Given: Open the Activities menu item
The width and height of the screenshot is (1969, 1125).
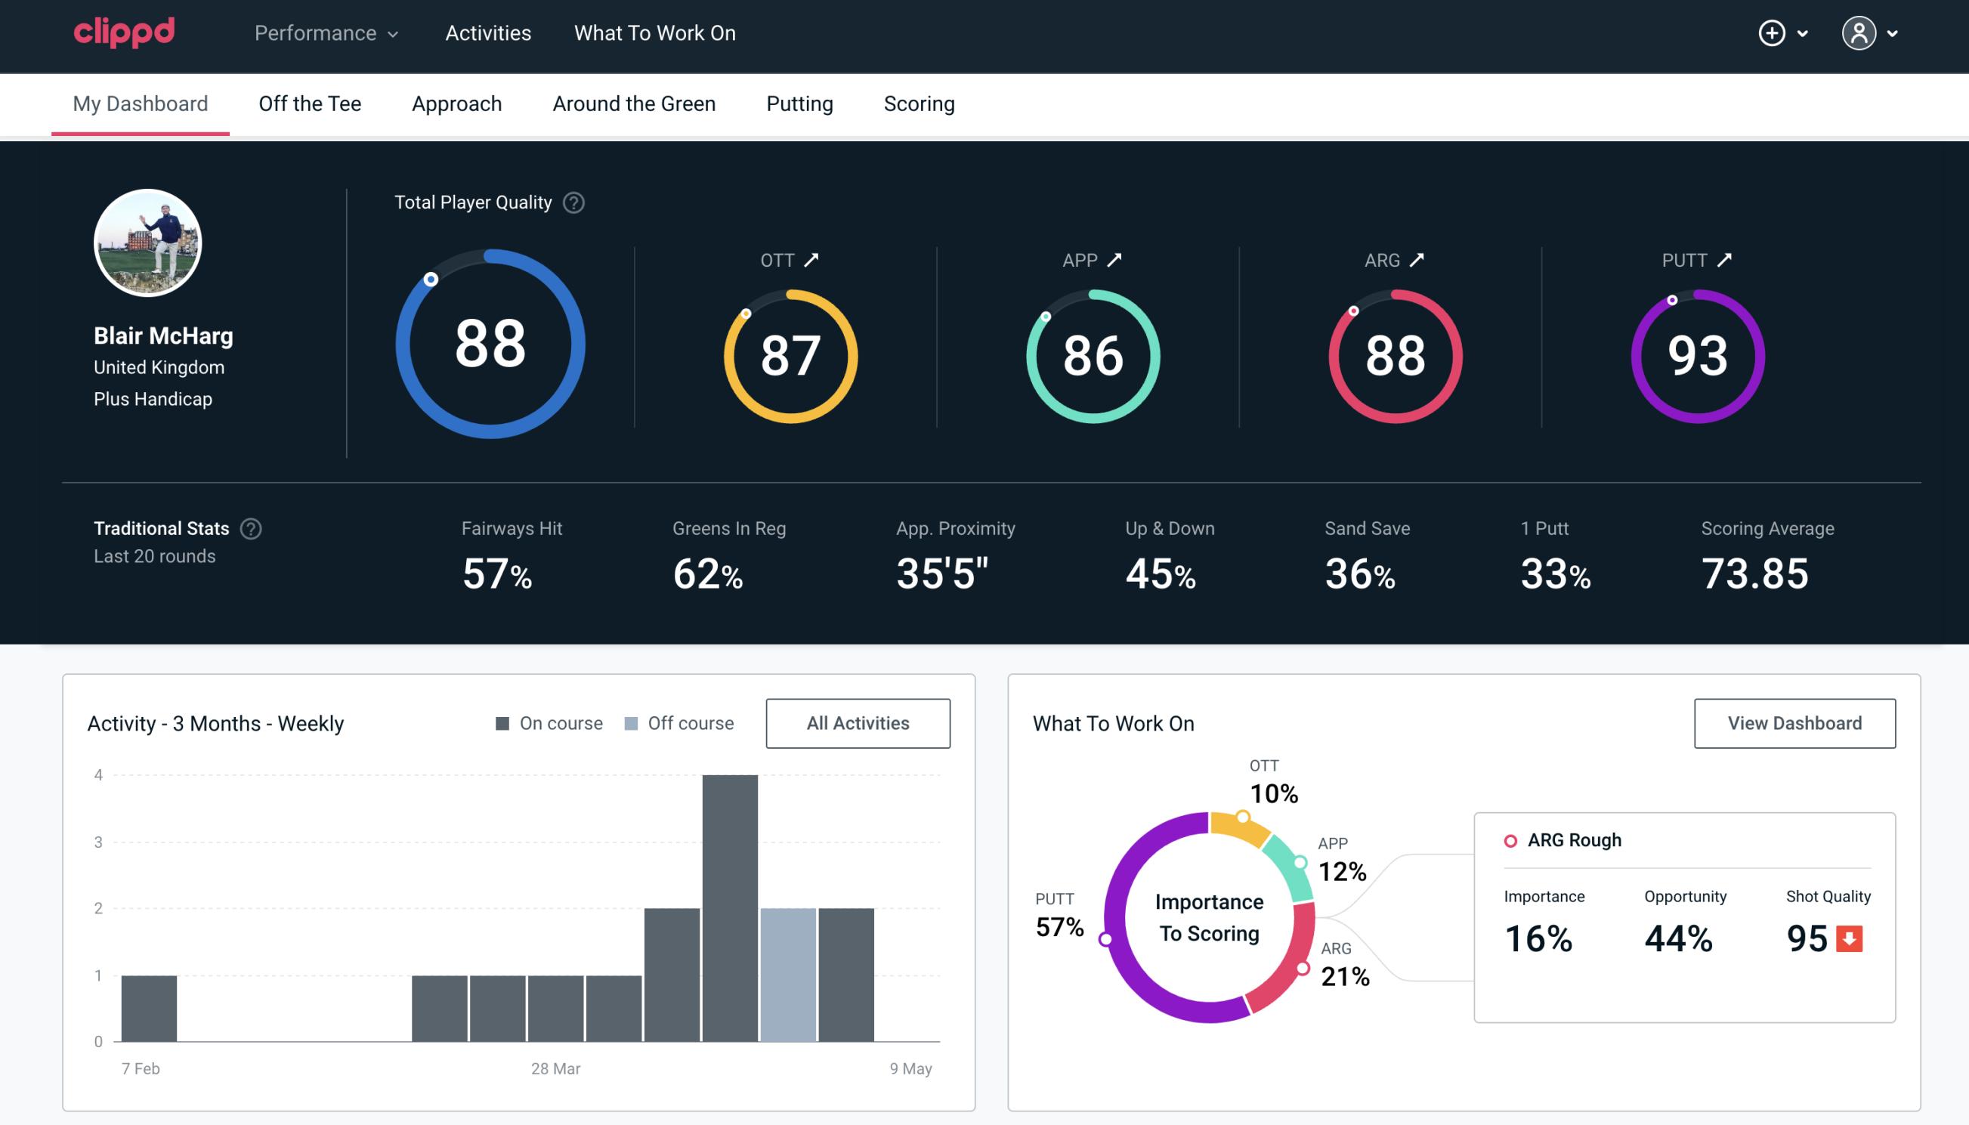Looking at the screenshot, I should click(487, 34).
